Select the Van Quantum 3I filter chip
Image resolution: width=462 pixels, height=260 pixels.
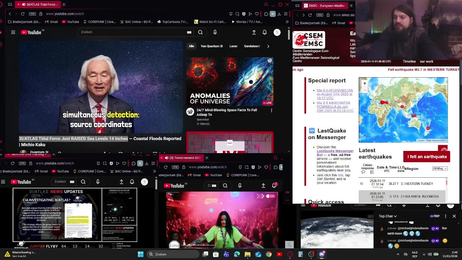click(212, 46)
